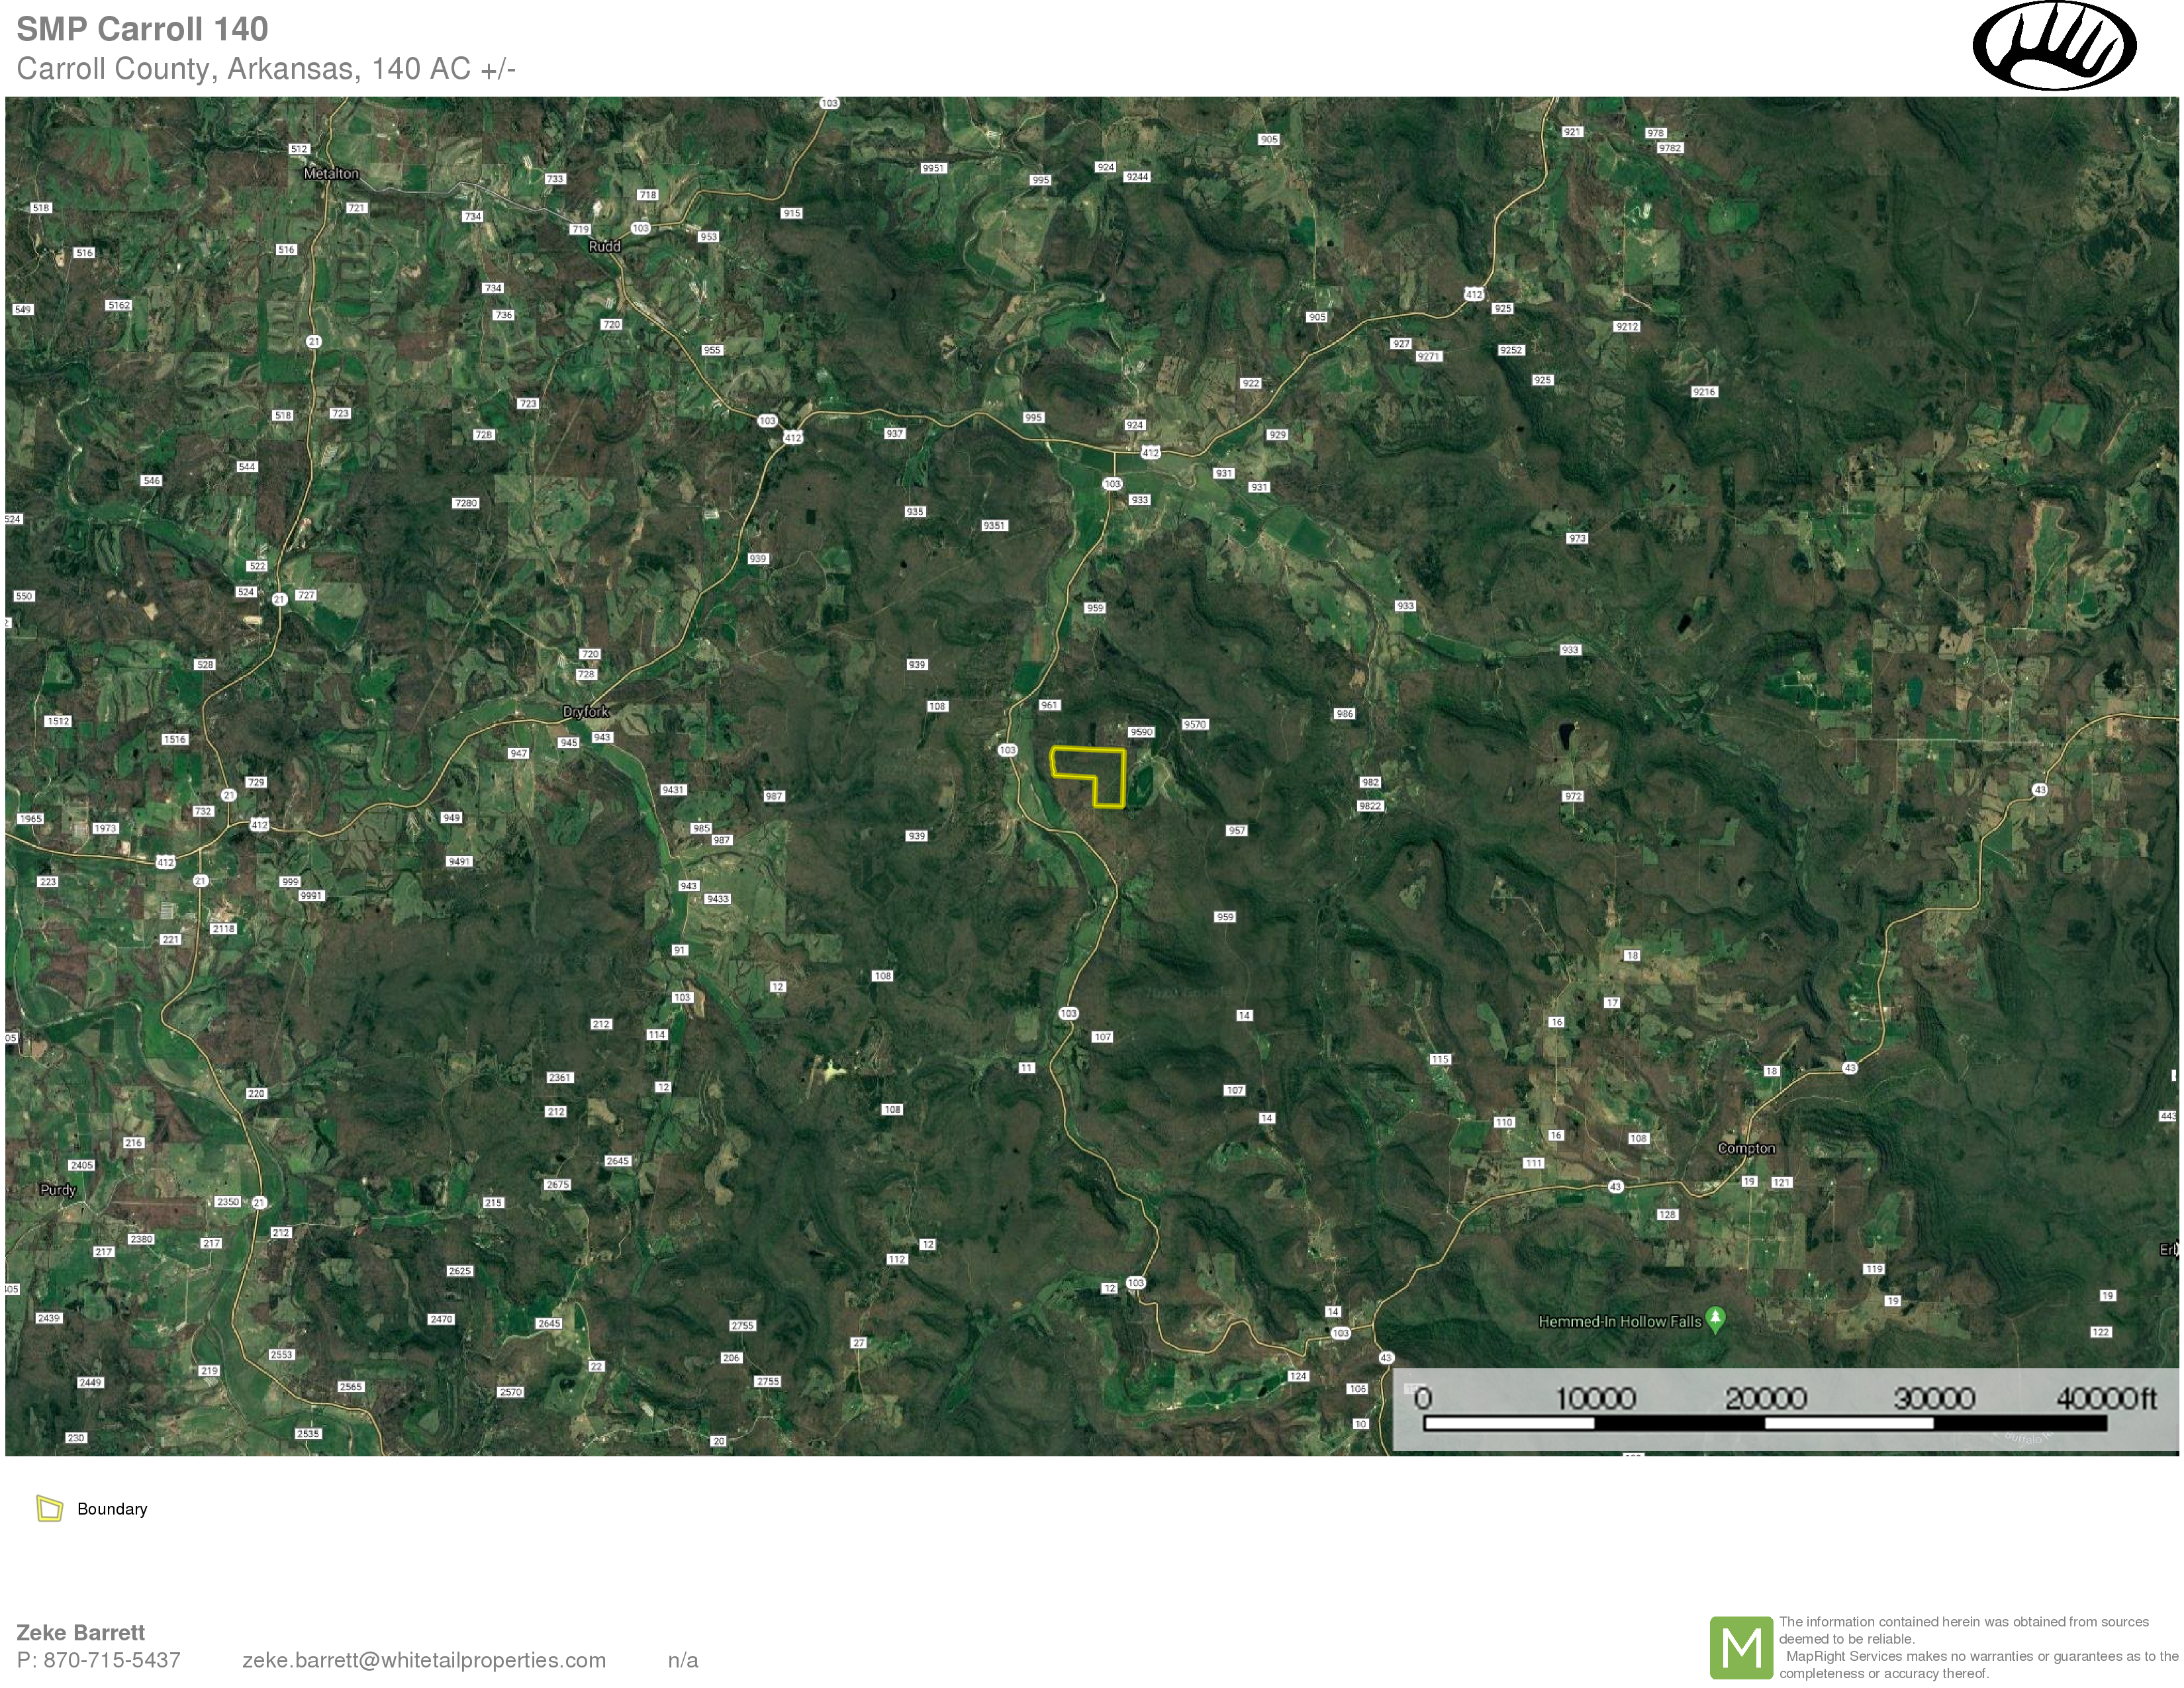The image size is (2184, 1688).
Task: Click the Zeke Barrett agent name
Action: (81, 1633)
